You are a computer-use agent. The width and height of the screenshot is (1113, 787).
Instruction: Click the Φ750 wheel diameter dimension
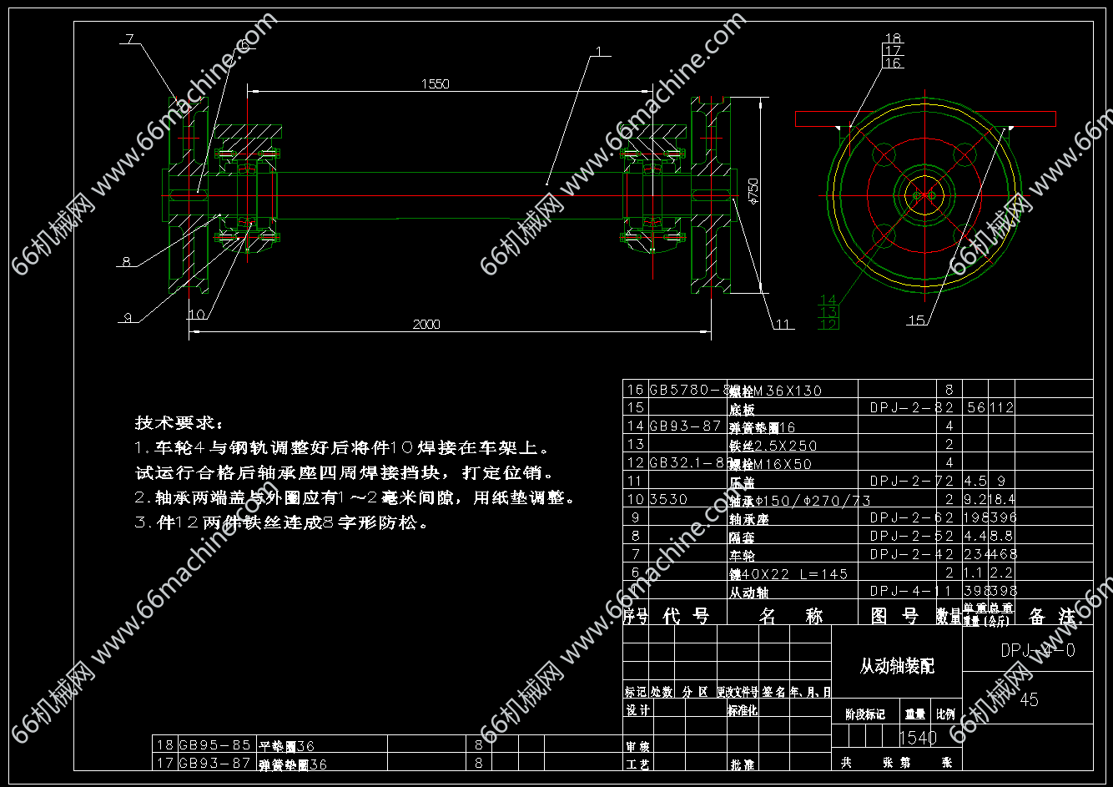point(753,192)
